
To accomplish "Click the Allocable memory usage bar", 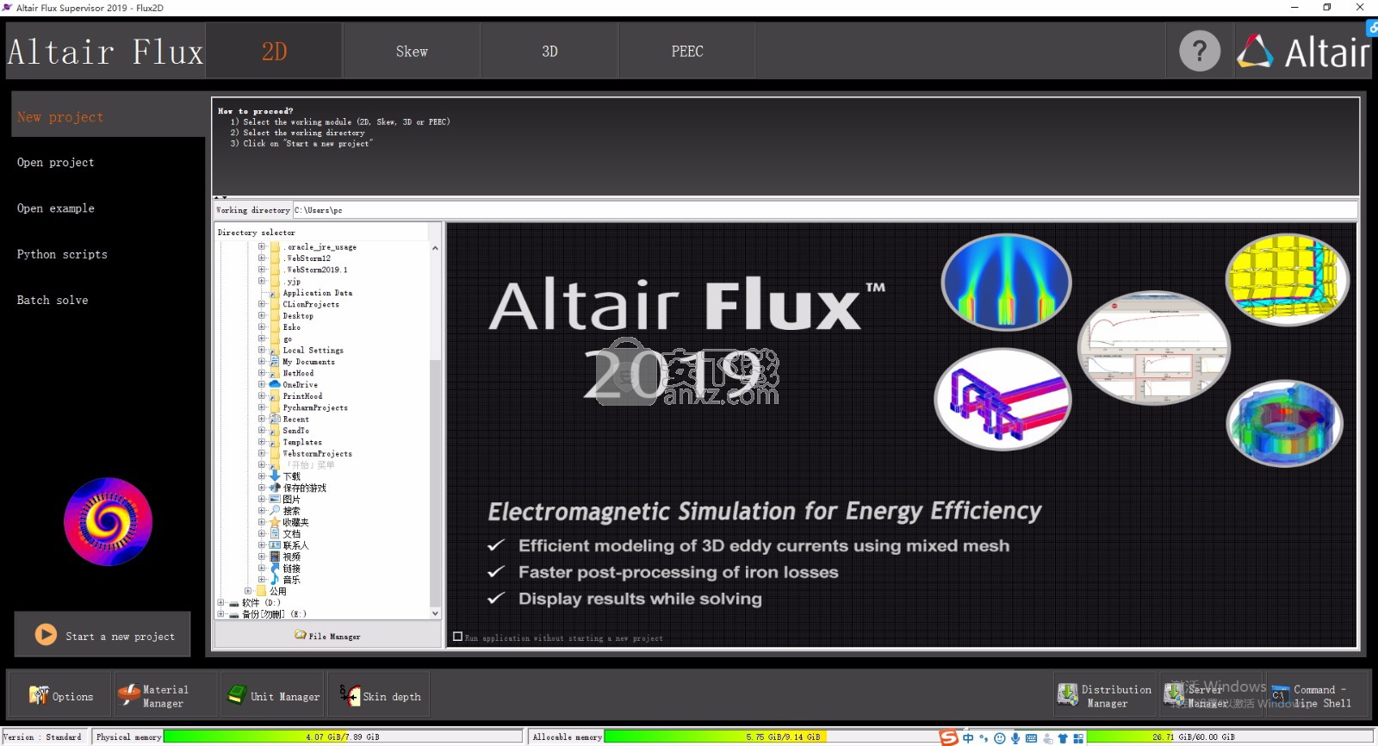I will click(x=783, y=737).
